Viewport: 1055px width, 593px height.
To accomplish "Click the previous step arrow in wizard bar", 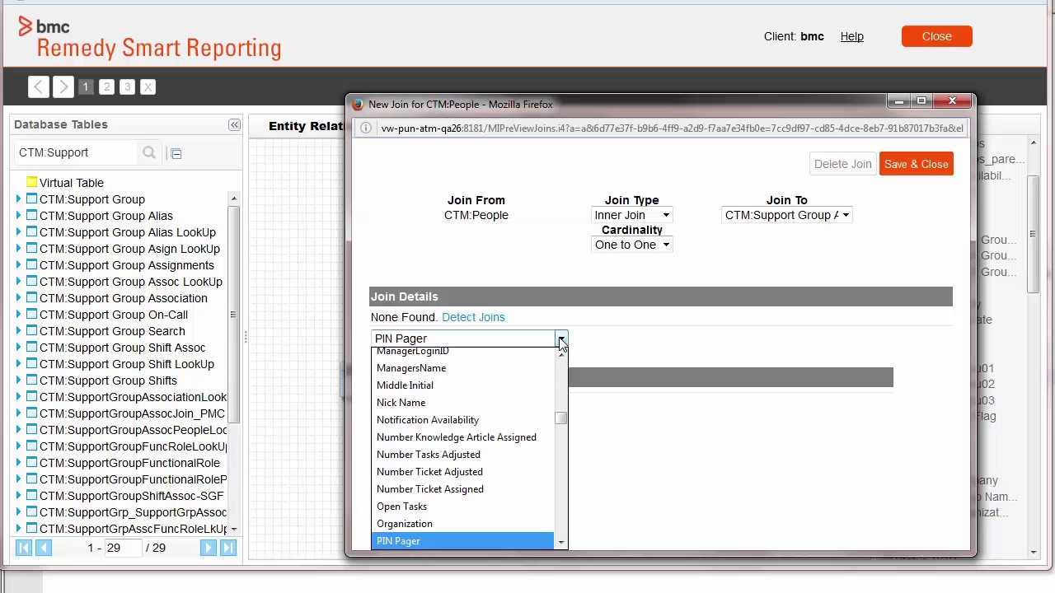I will (x=38, y=86).
